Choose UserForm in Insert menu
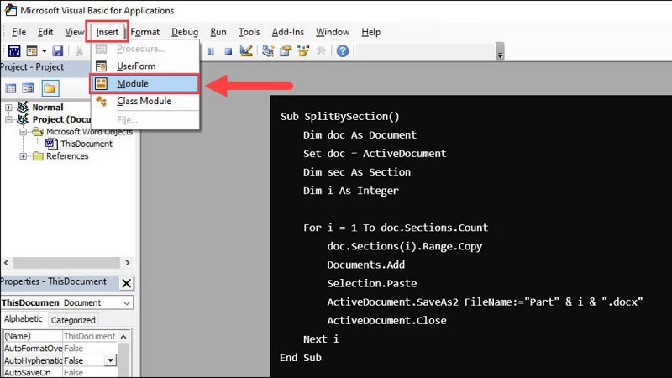 coord(145,66)
